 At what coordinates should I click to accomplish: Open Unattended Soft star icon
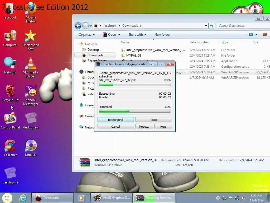[31, 40]
